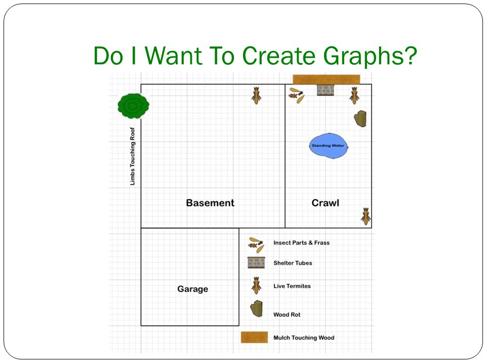This screenshot has width=486, height=364.
Task: Select the 'Basement' room label
Action: pos(210,203)
